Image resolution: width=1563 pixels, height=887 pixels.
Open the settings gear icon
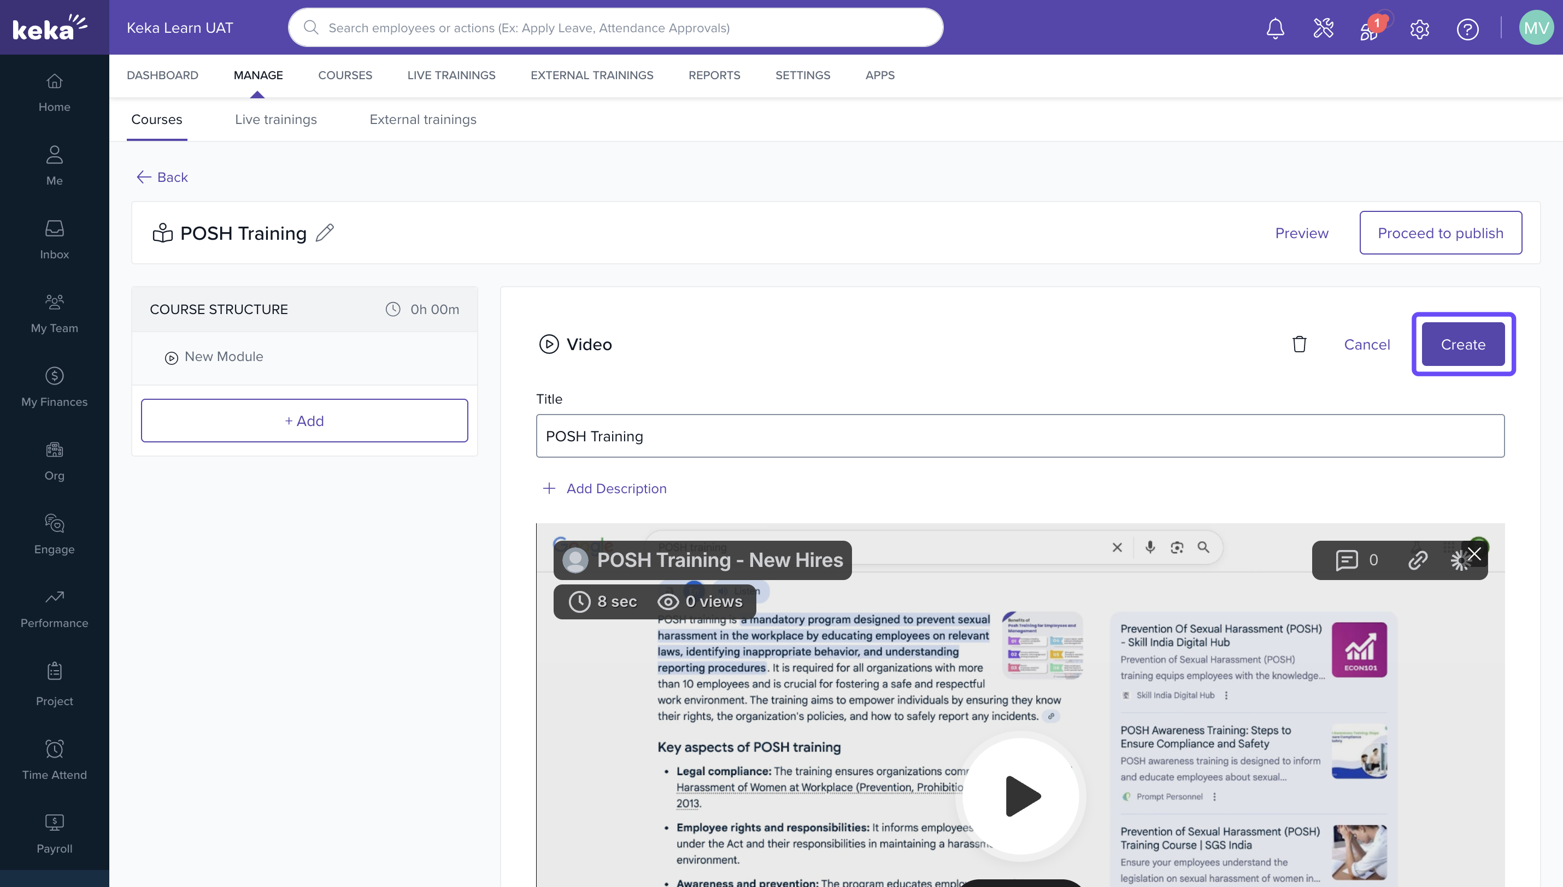coord(1419,28)
